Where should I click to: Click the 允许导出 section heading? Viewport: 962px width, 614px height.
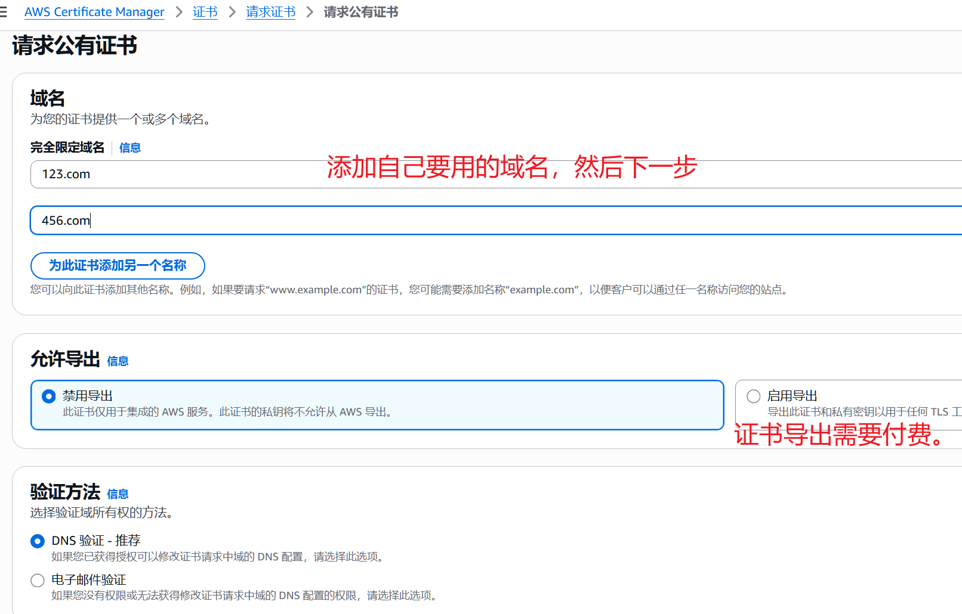pos(65,359)
